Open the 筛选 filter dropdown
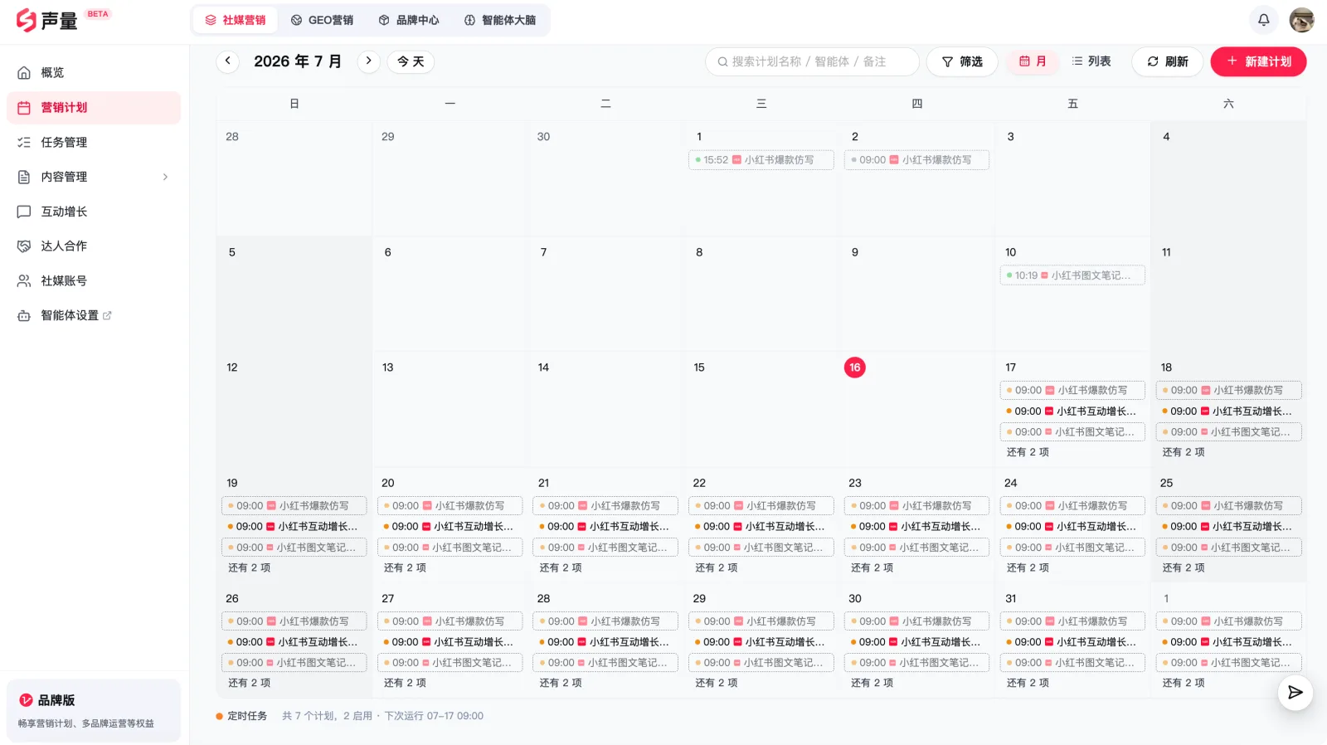1327x745 pixels. pyautogui.click(x=962, y=61)
